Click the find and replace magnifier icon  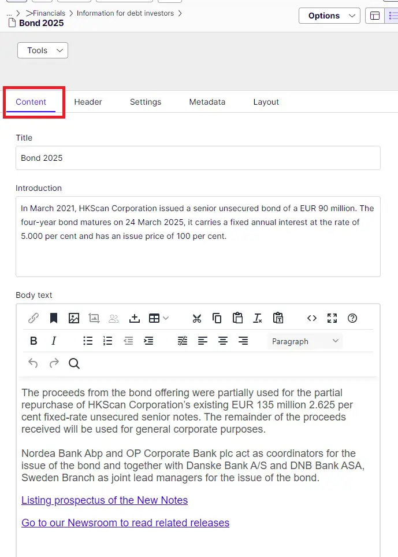tap(74, 363)
